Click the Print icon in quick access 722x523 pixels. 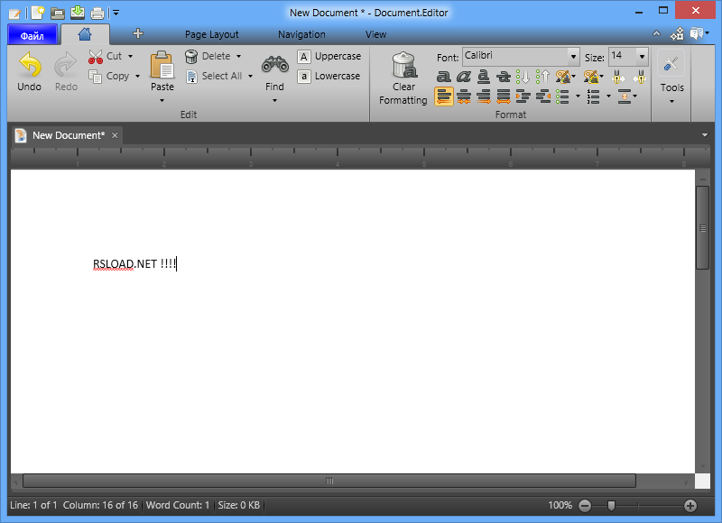tap(97, 13)
